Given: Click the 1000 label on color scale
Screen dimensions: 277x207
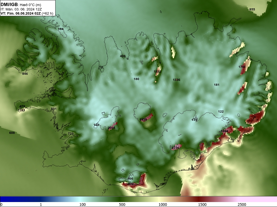Looking at the screenshot, I should [163, 205].
